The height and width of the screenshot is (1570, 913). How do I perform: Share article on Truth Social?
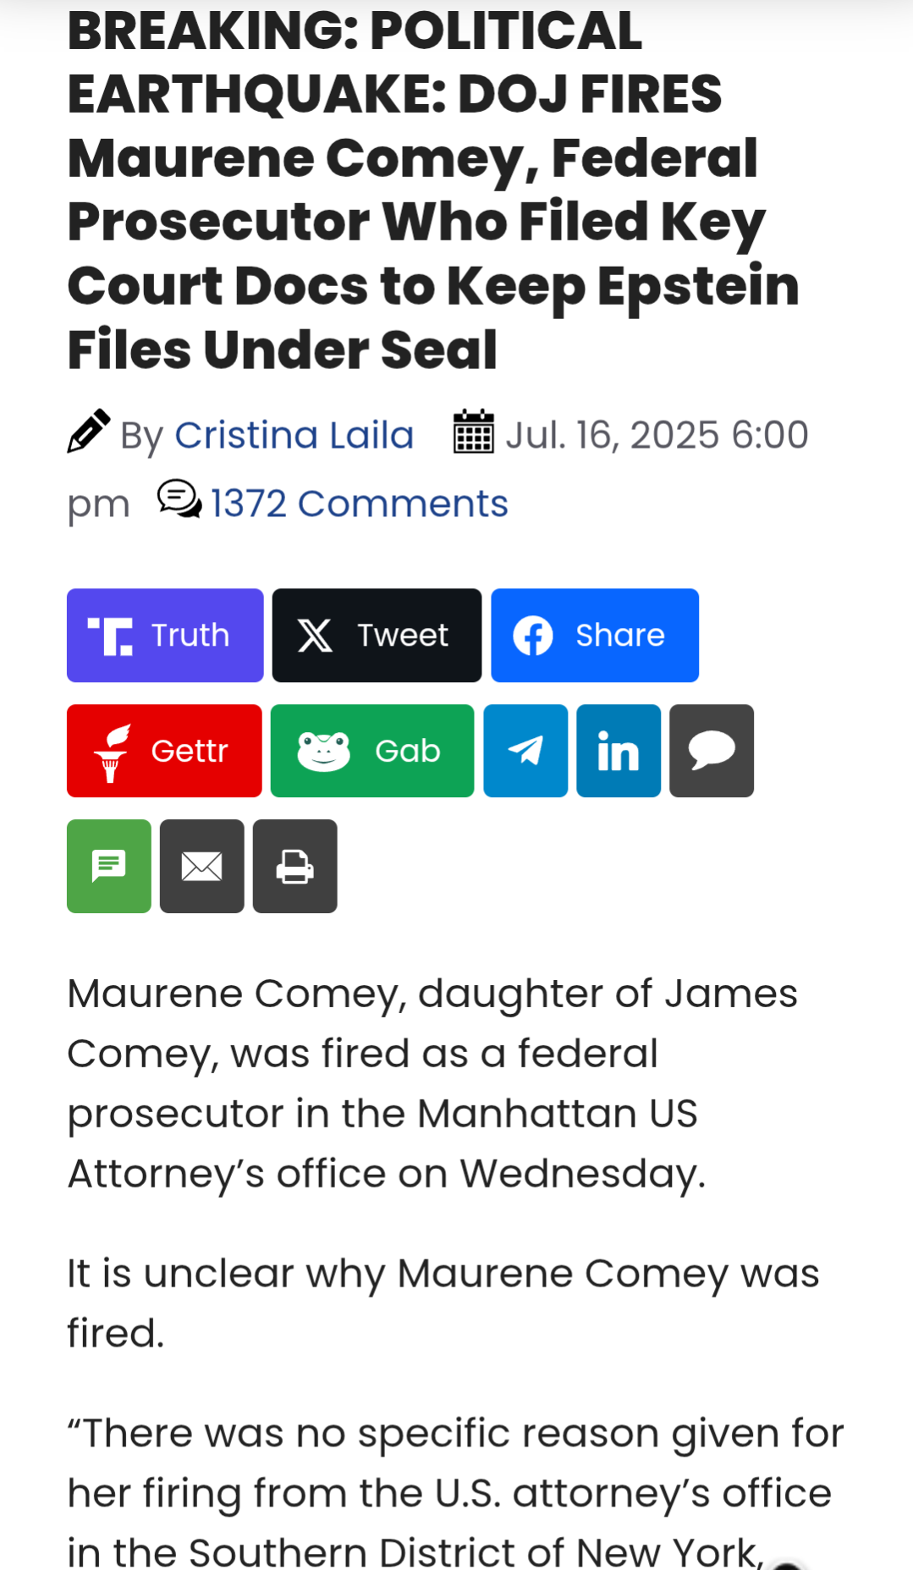[x=165, y=635]
